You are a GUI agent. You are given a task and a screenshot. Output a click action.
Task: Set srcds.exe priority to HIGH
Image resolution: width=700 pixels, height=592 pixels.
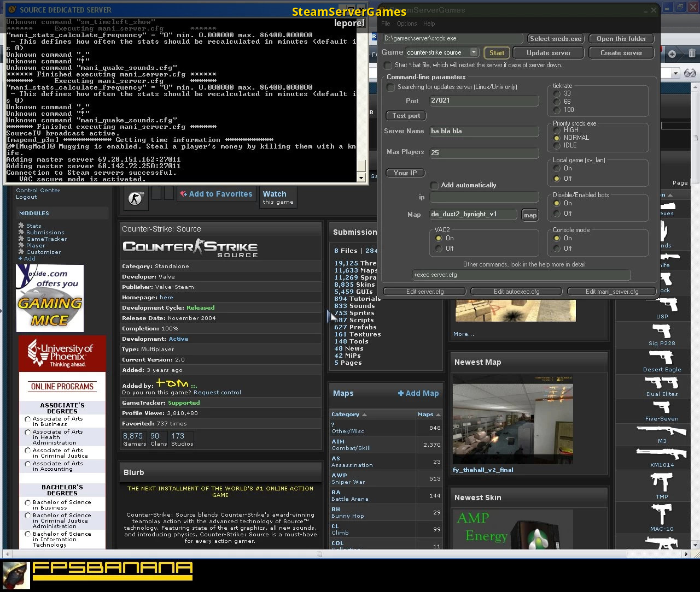pos(557,131)
